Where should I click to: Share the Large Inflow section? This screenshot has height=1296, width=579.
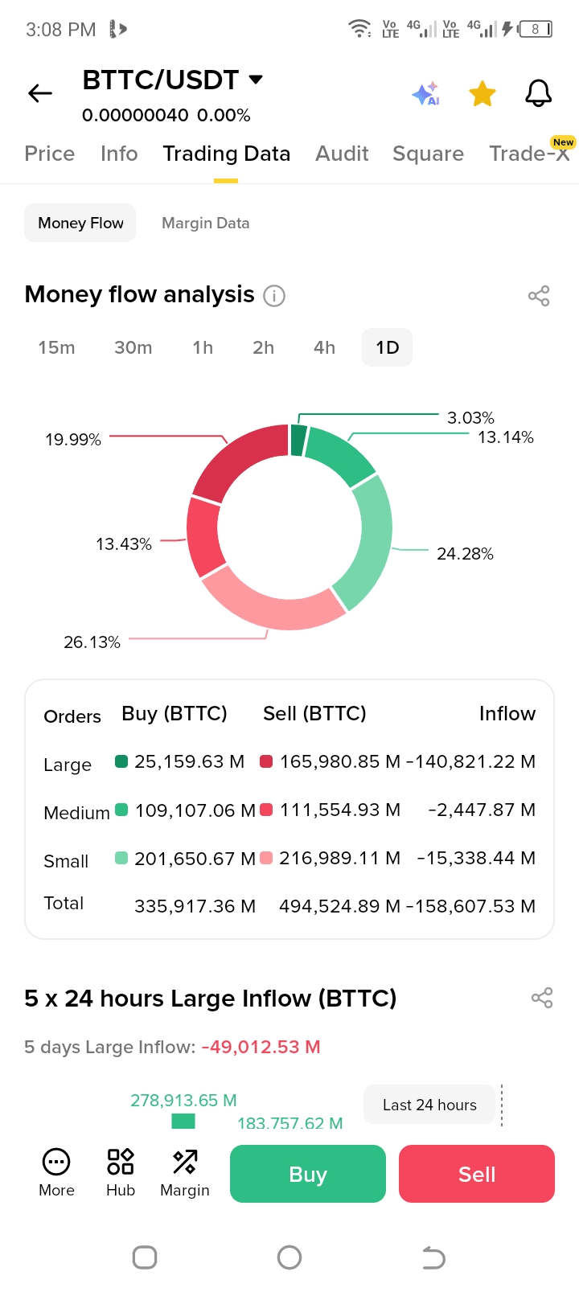(x=542, y=999)
